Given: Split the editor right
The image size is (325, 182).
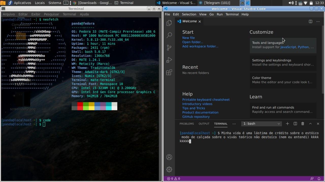Looking at the screenshot, I should 310,22.
